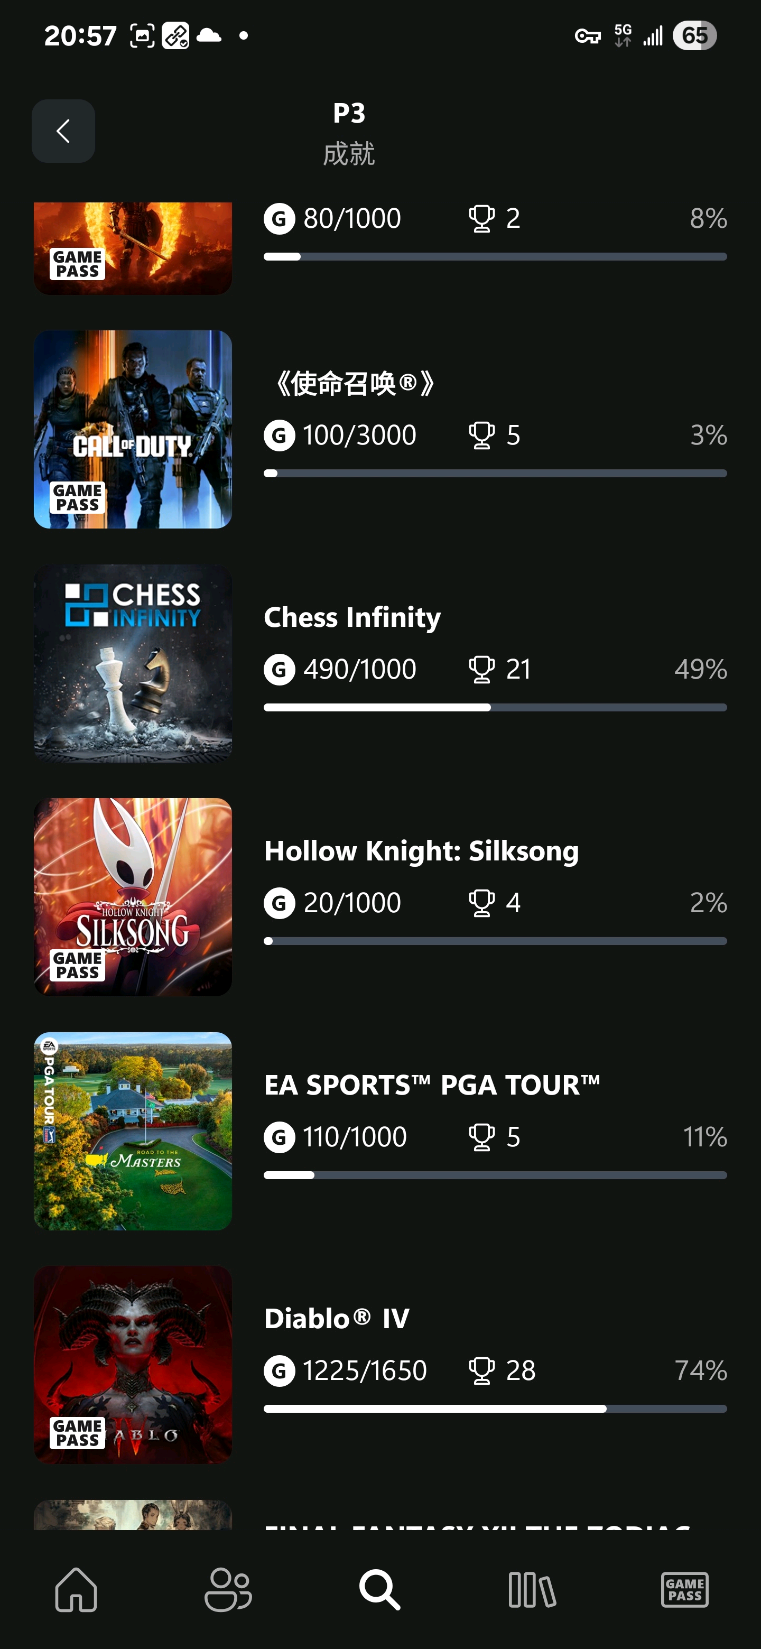Open the Diablo IV title
Viewport: 761px width, 1649px height.
click(x=337, y=1319)
